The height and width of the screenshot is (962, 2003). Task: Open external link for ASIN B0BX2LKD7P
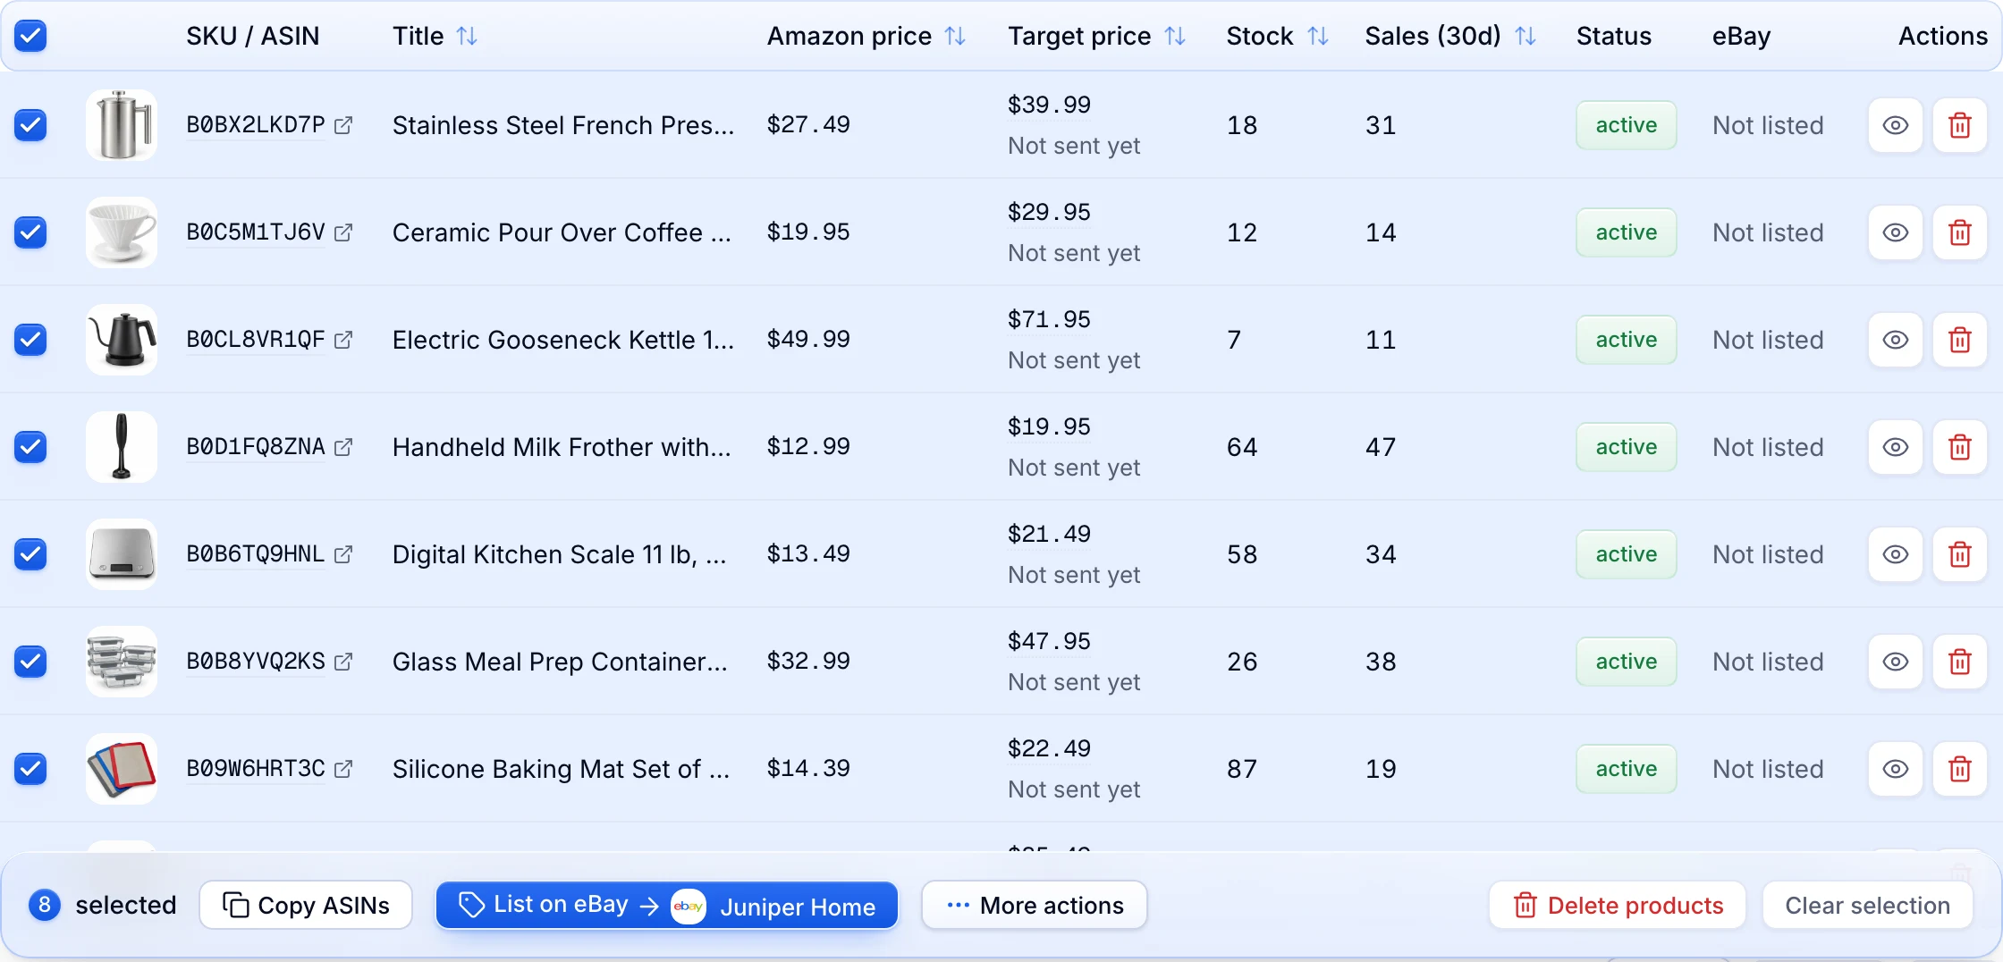343,125
